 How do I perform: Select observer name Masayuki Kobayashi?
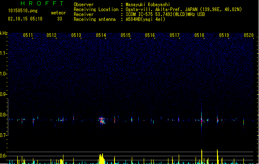click(x=148, y=5)
